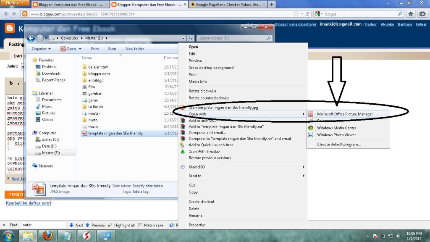The image size is (430, 242).
Task: Reload page in Firefox address bar
Action: tap(307, 14)
